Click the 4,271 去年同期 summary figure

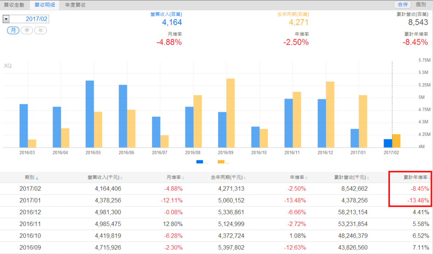(299, 22)
